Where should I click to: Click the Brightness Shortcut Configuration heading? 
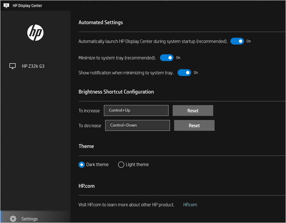pyautogui.click(x=116, y=92)
